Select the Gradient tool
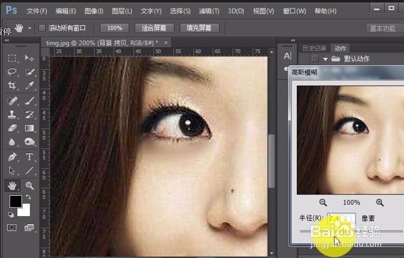Screen dimensions: 404x258 point(30,128)
